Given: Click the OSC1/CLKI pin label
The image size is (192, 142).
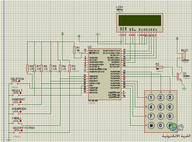Looking at the screenshot, I should pos(95,51).
